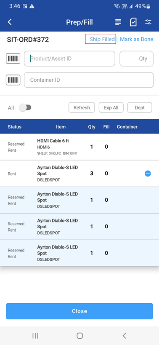Viewport: 159px width, 345px height.
Task: Tap Android recent apps navigation icon
Action: [35, 336]
